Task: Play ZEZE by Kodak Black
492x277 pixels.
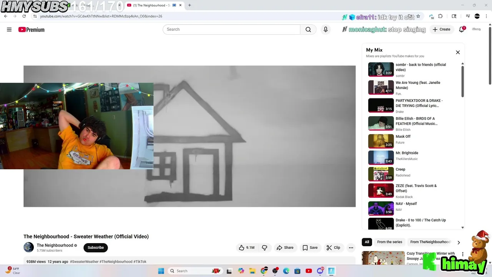Action: pos(381,190)
